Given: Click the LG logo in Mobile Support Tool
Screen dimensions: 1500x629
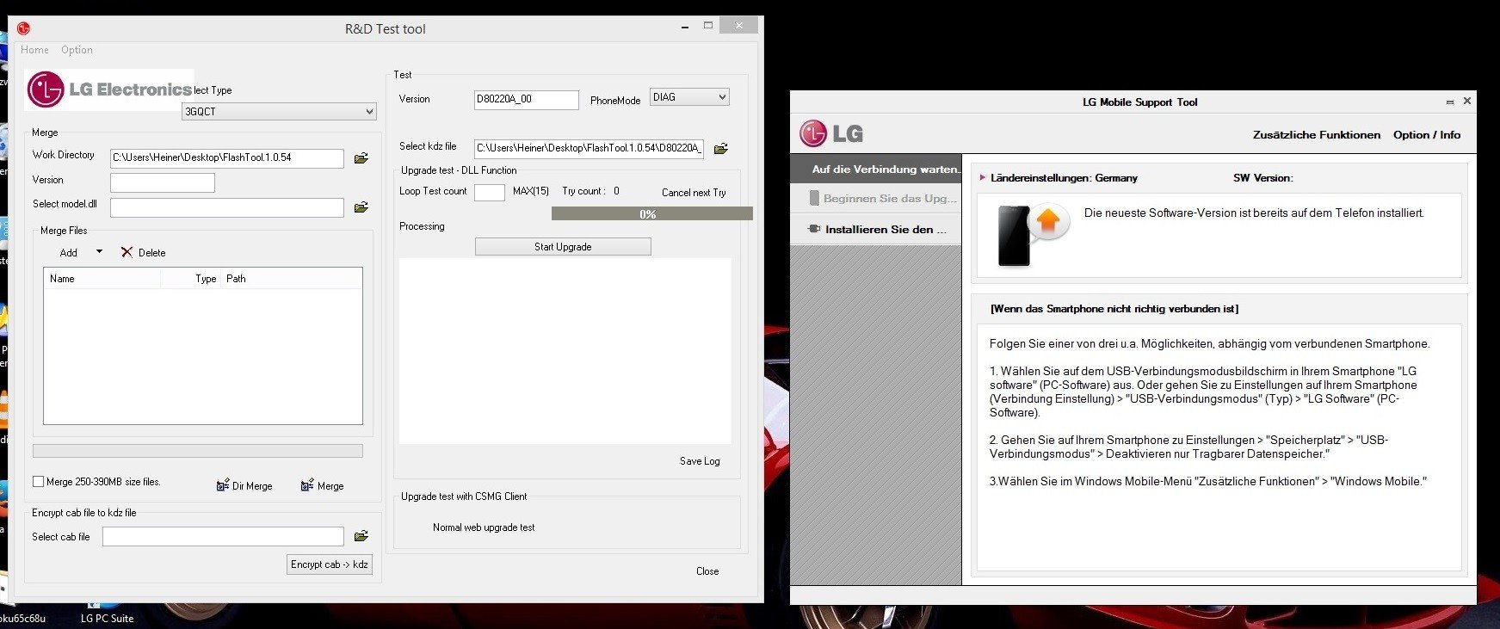Looking at the screenshot, I should pyautogui.click(x=831, y=133).
